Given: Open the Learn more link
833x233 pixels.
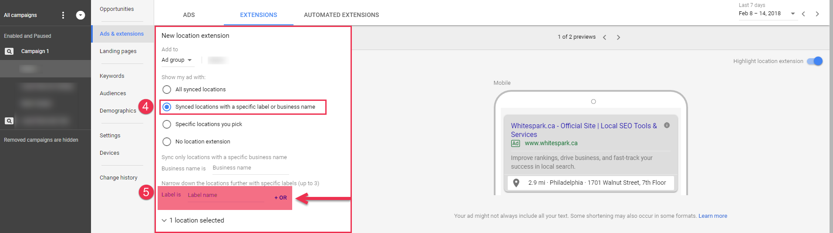Looking at the screenshot, I should point(713,216).
